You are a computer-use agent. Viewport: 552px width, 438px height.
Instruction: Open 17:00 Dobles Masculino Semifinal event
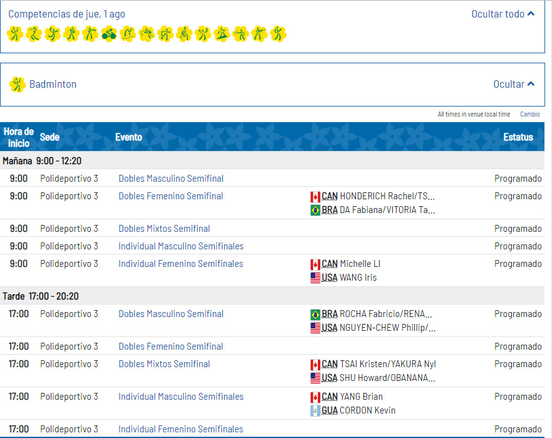pyautogui.click(x=171, y=314)
